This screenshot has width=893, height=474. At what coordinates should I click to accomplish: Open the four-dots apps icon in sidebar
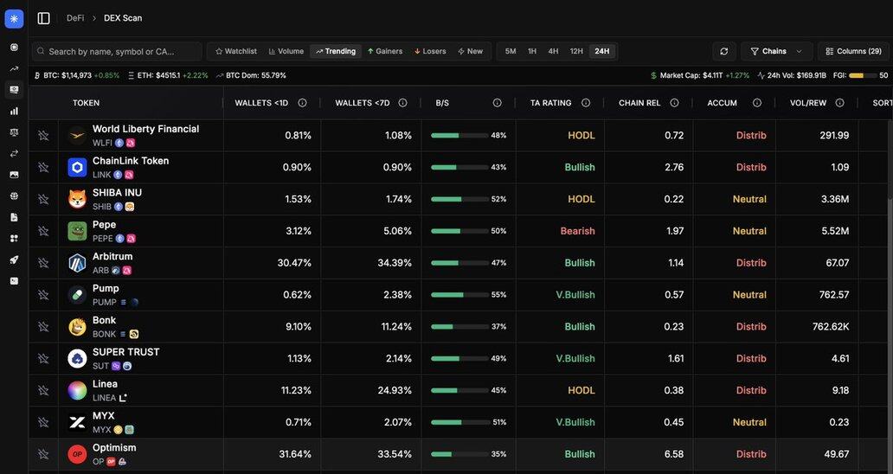click(x=14, y=239)
